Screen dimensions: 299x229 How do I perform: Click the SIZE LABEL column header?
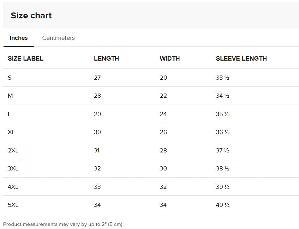(25, 59)
